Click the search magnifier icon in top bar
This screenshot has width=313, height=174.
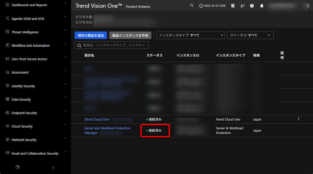(x=192, y=5)
